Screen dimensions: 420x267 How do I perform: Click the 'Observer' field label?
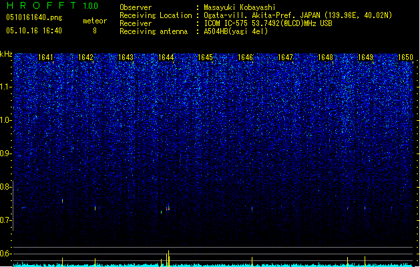click(x=136, y=7)
